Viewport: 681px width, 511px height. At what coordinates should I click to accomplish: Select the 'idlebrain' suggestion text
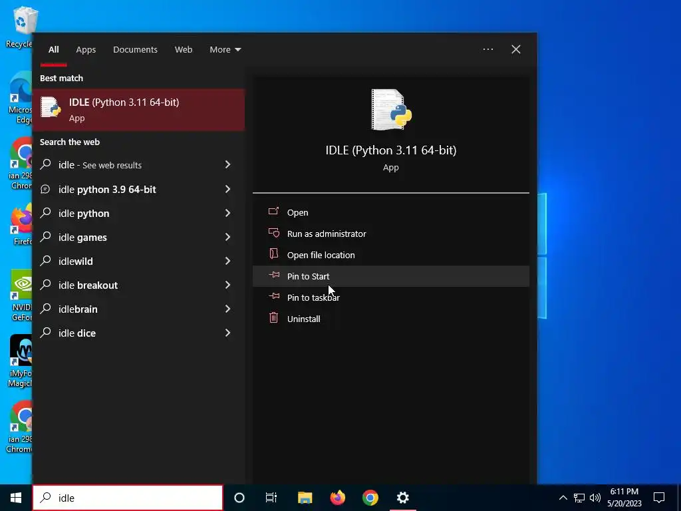[78, 309]
